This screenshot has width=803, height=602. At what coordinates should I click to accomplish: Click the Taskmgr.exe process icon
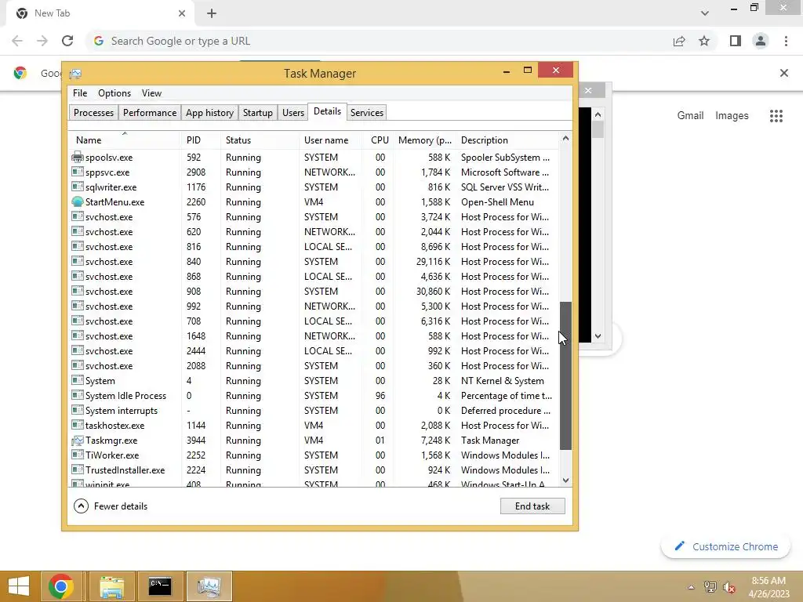[78, 441]
